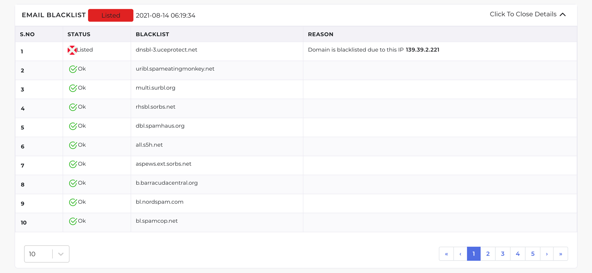Click the IP address 139.39.2.221

[423, 50]
